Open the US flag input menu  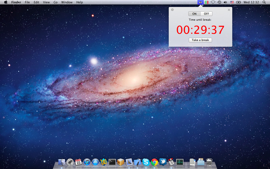pos(232,2)
